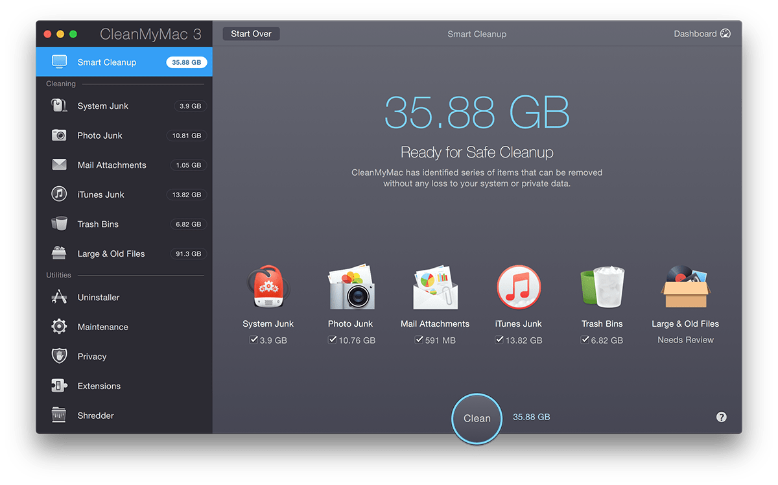Toggle the Photo Junk 10.76 GB checkbox
Viewport: 778px width, 485px height.
coord(332,339)
